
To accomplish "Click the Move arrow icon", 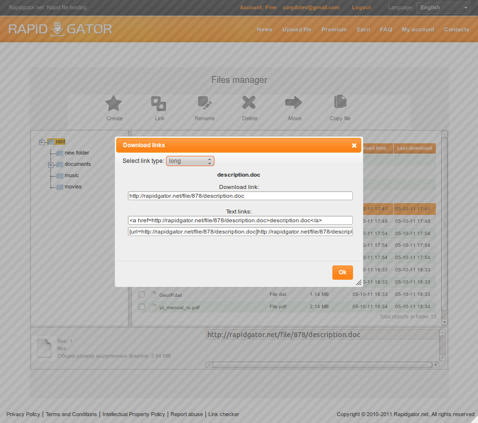I will (294, 102).
